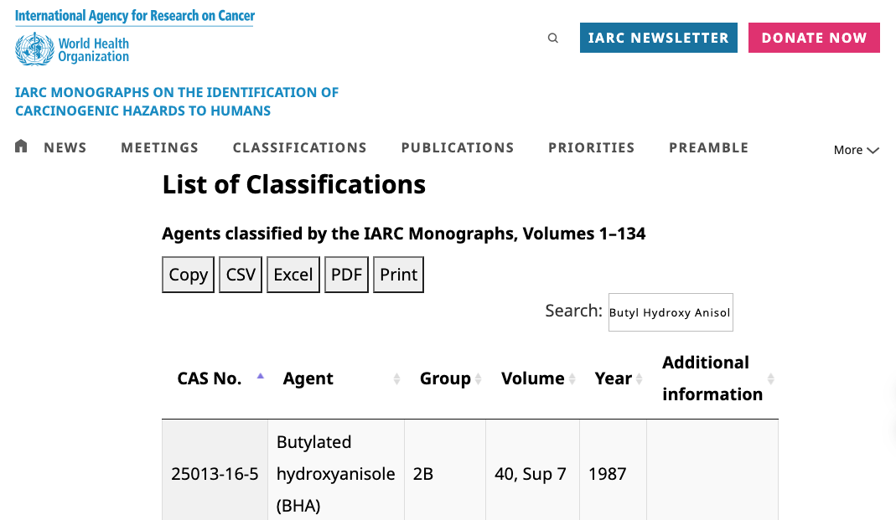Click the home icon in navigation
This screenshot has width=896, height=520.
(22, 147)
